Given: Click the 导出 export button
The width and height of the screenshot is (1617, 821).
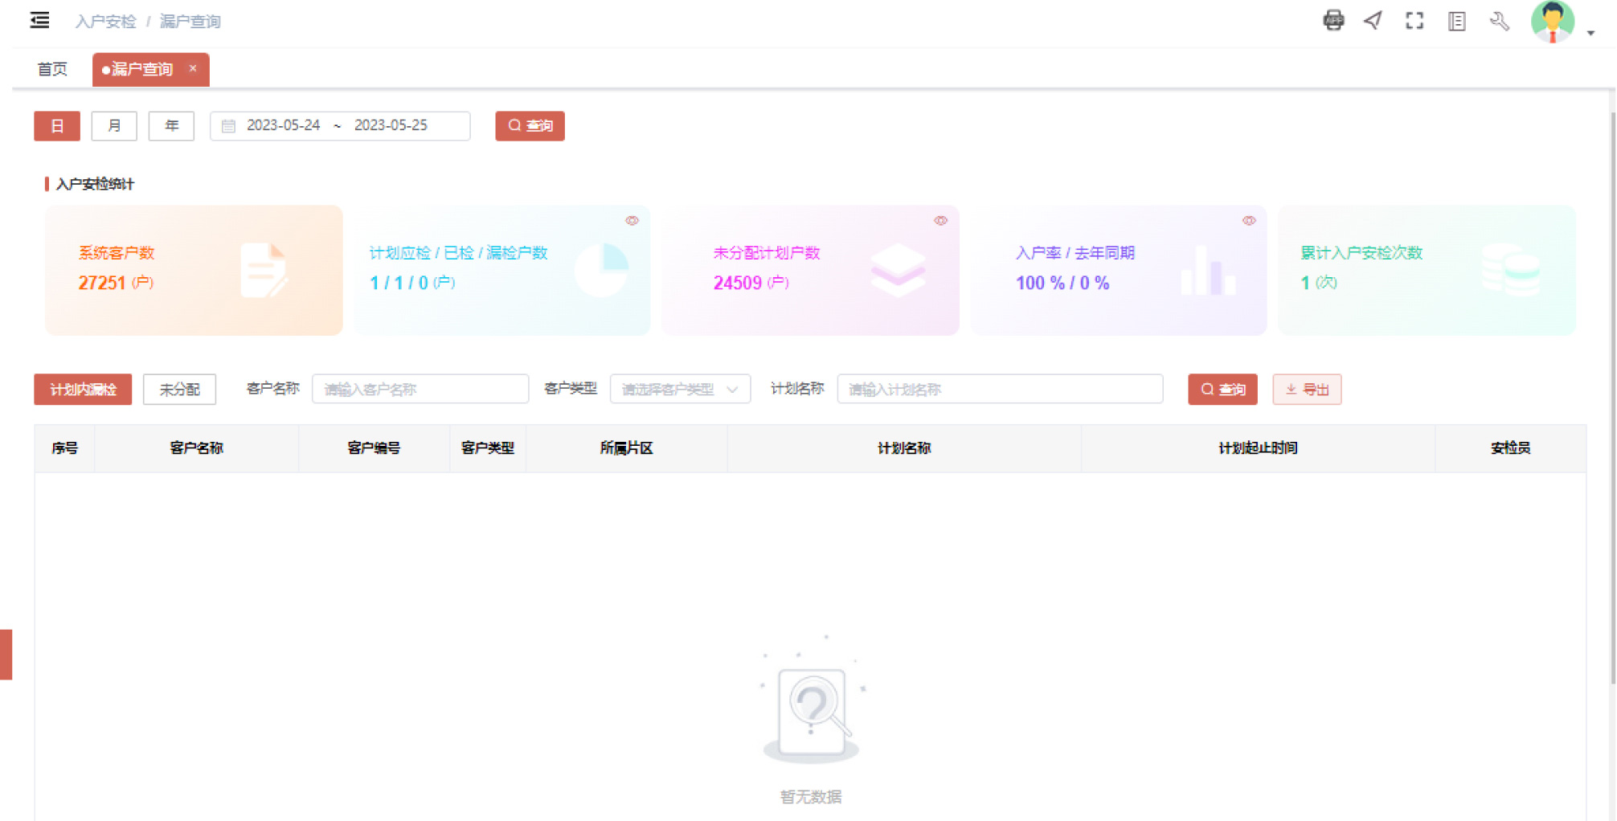Looking at the screenshot, I should [1307, 390].
